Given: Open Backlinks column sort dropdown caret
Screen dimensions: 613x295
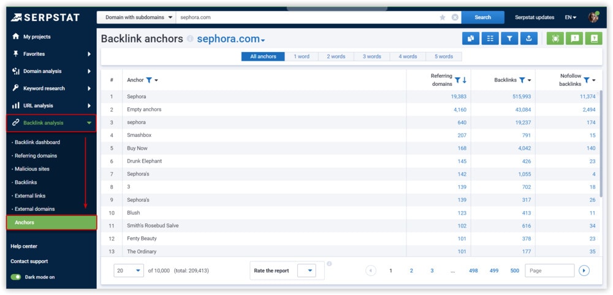Looking at the screenshot, I should (x=530, y=80).
